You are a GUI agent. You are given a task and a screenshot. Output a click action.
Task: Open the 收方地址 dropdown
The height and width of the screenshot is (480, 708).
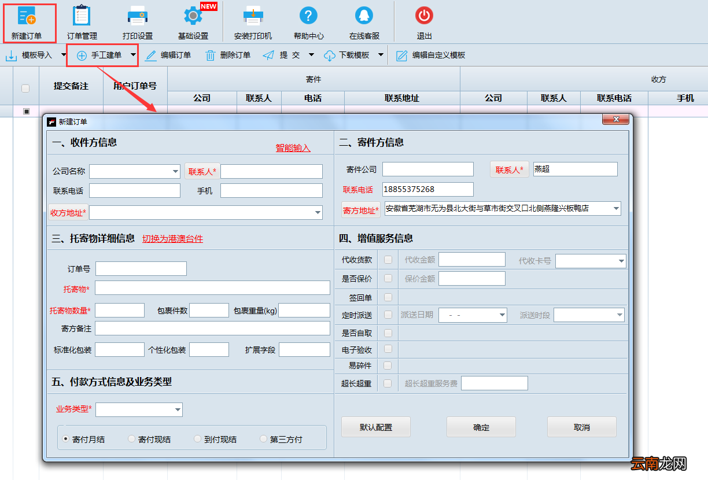[x=318, y=213]
